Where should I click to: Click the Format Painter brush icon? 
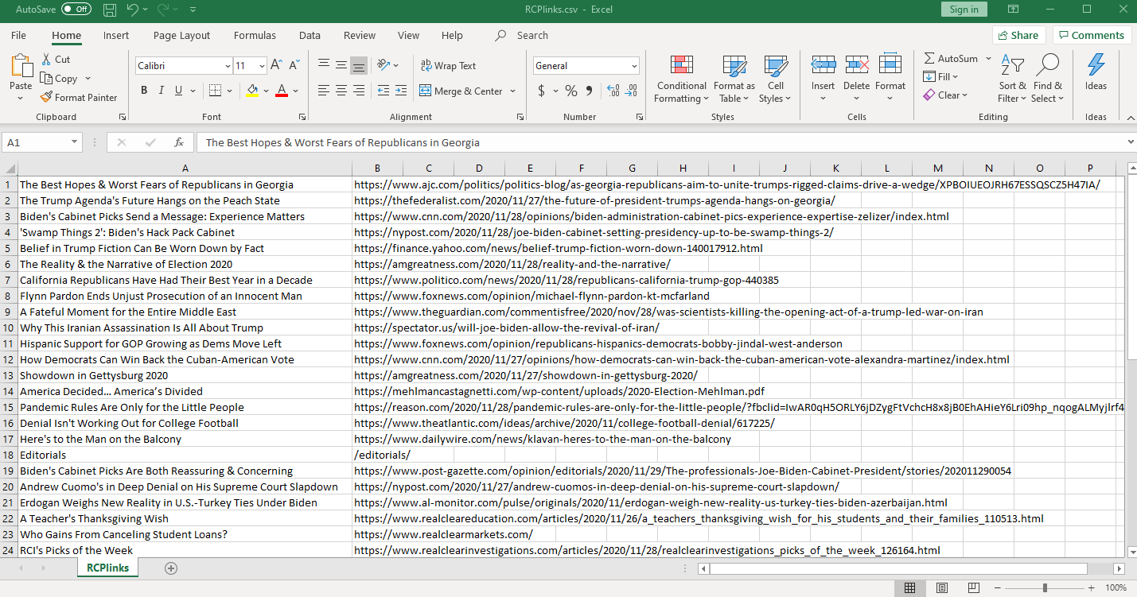(46, 98)
